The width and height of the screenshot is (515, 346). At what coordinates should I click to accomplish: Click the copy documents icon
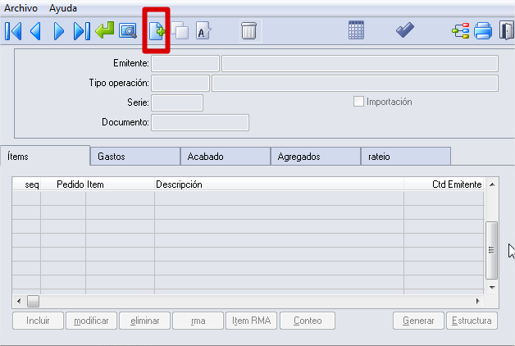[180, 30]
